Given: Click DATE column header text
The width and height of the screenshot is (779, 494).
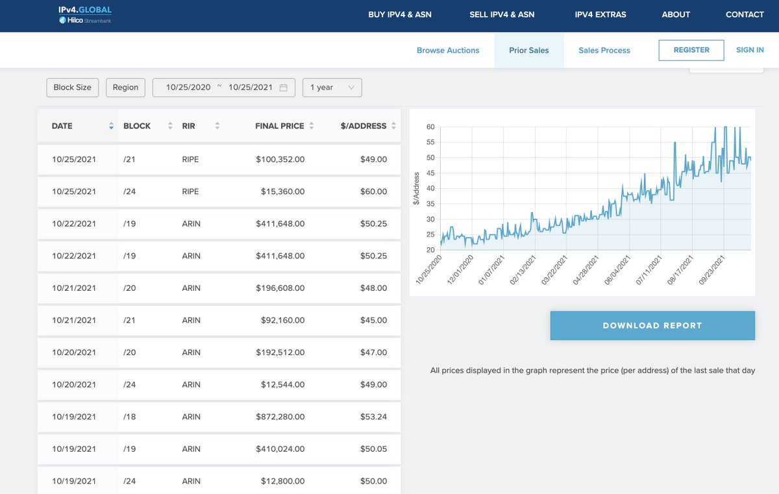Looking at the screenshot, I should (x=62, y=126).
